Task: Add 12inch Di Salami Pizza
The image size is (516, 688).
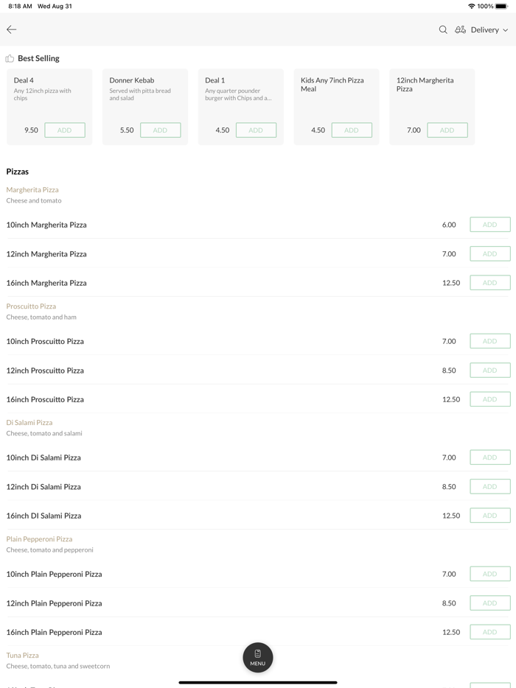Action: (x=490, y=486)
